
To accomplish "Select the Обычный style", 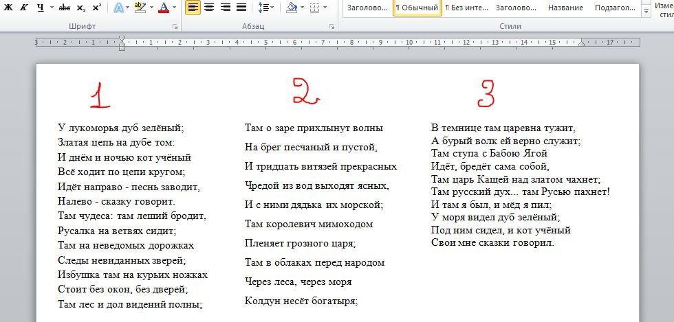I will coord(417,8).
